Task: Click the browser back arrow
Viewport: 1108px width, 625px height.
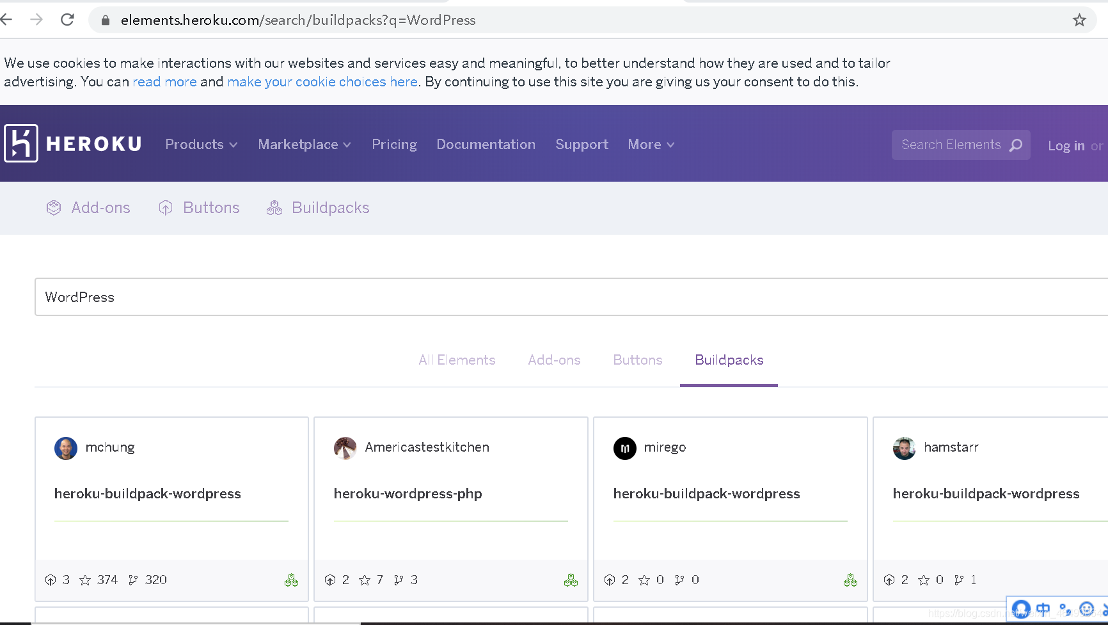Action: click(6, 20)
